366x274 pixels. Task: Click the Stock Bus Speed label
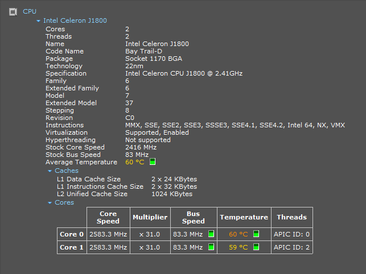[73, 155]
